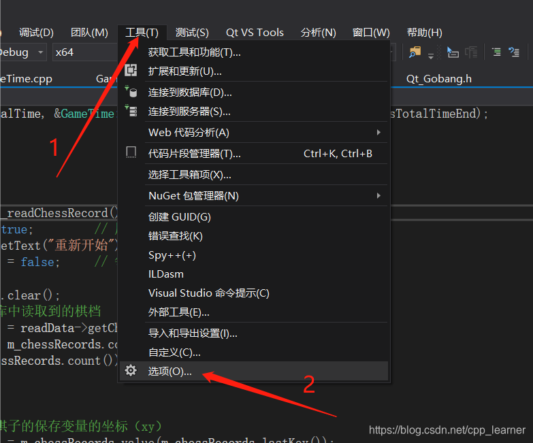The image size is (533, 443).
Task: Click the Connect to Database icon
Action: [131, 91]
